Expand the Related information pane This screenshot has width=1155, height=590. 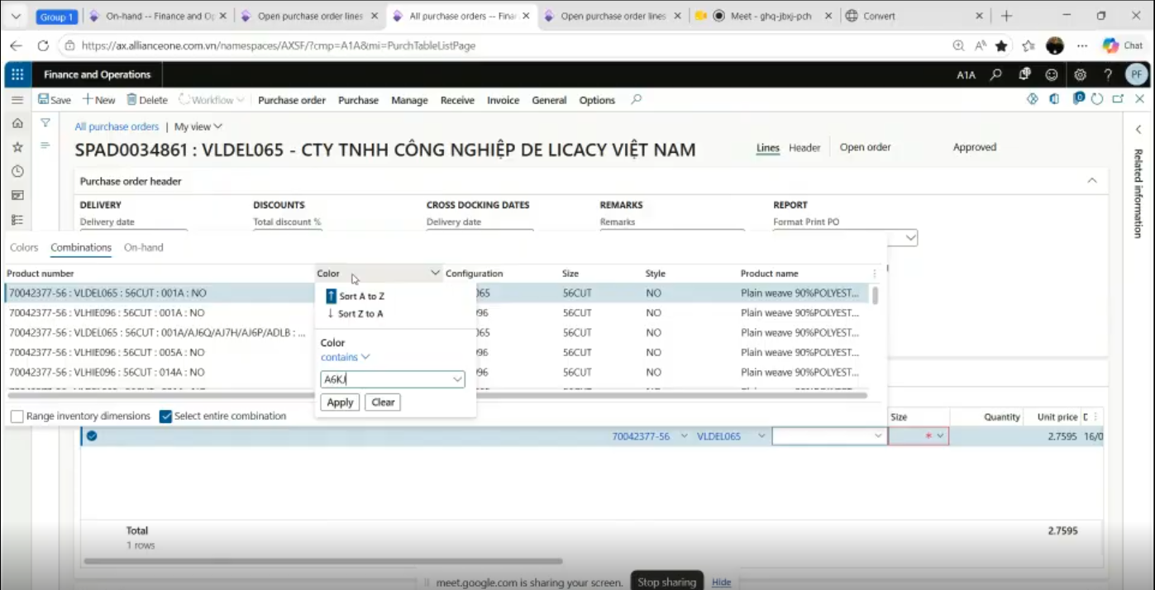[x=1138, y=130]
